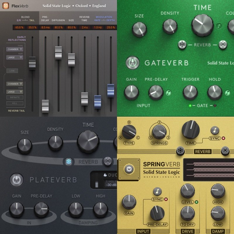Image resolution: width=234 pixels, height=234 pixels.
Task: Click the 1.0 Hz modulation rate value
Action: pos(98,27)
